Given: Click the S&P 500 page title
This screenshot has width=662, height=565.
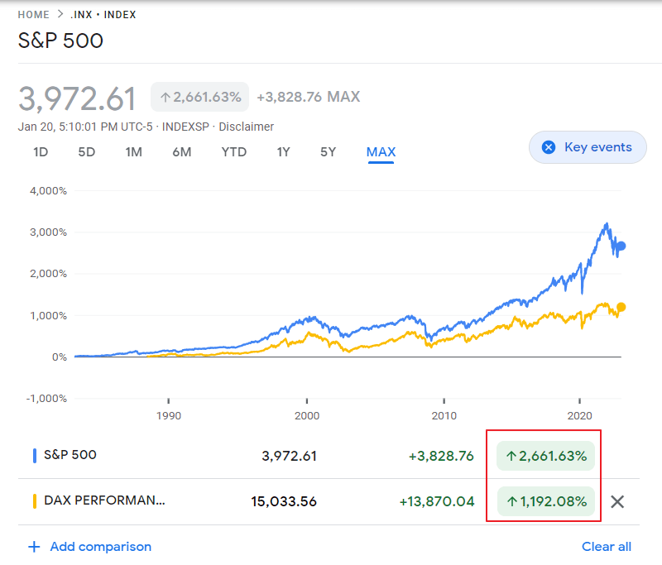Looking at the screenshot, I should 60,41.
